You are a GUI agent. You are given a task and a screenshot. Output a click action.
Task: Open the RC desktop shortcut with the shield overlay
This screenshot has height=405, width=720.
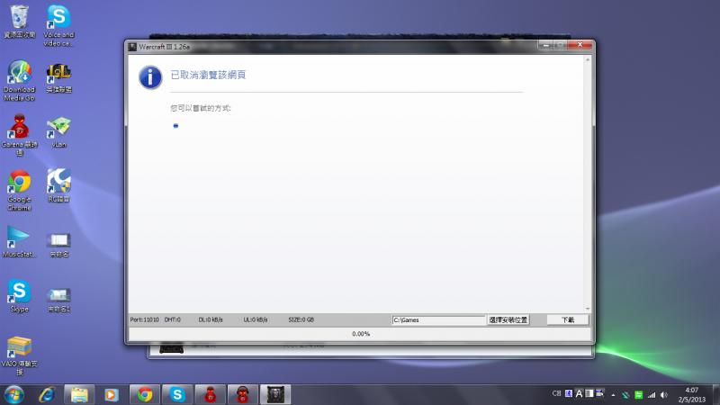pyautogui.click(x=58, y=185)
